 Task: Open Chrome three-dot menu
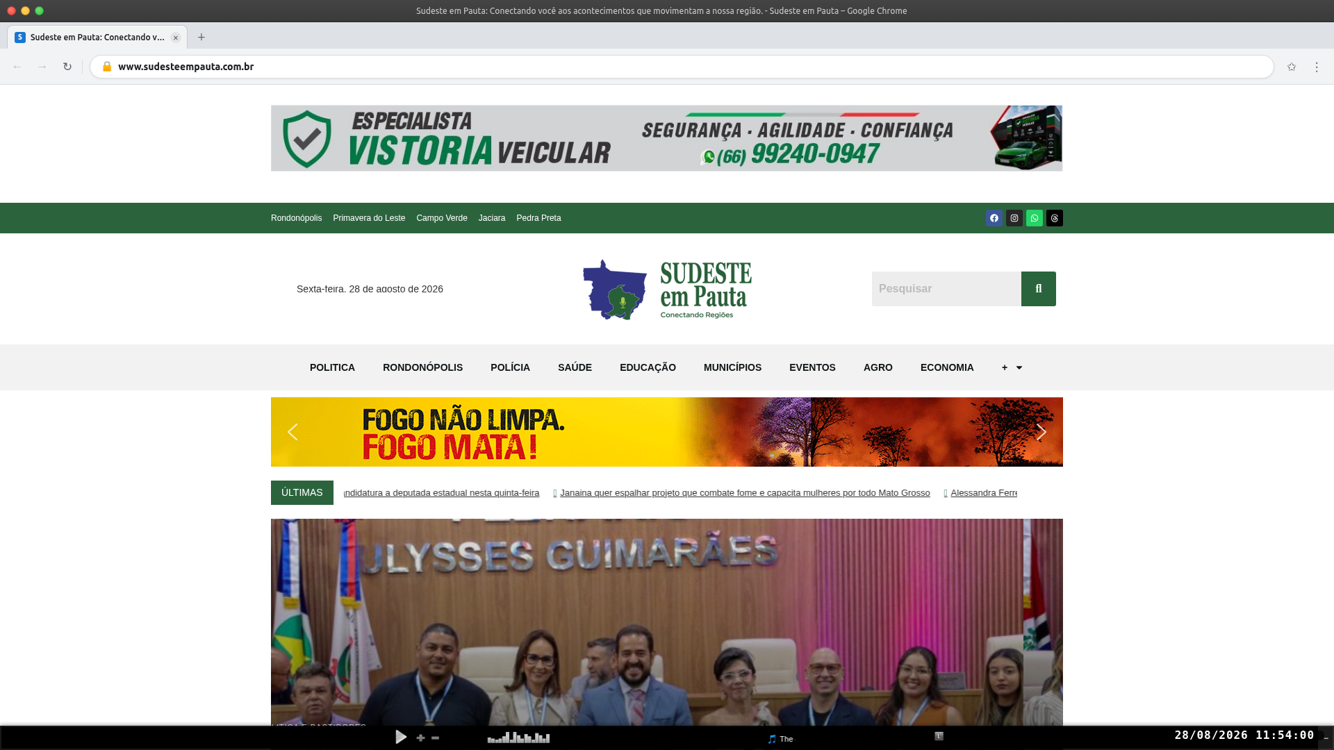(x=1317, y=67)
